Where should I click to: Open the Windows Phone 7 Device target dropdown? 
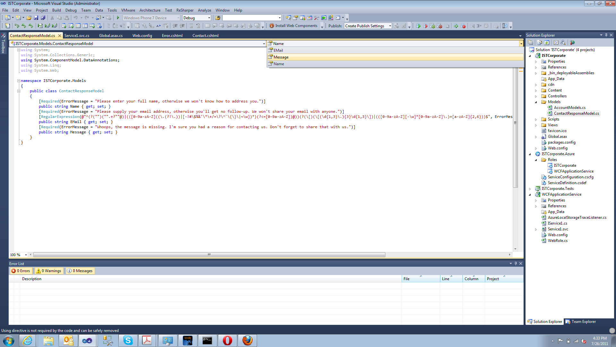pos(178,18)
